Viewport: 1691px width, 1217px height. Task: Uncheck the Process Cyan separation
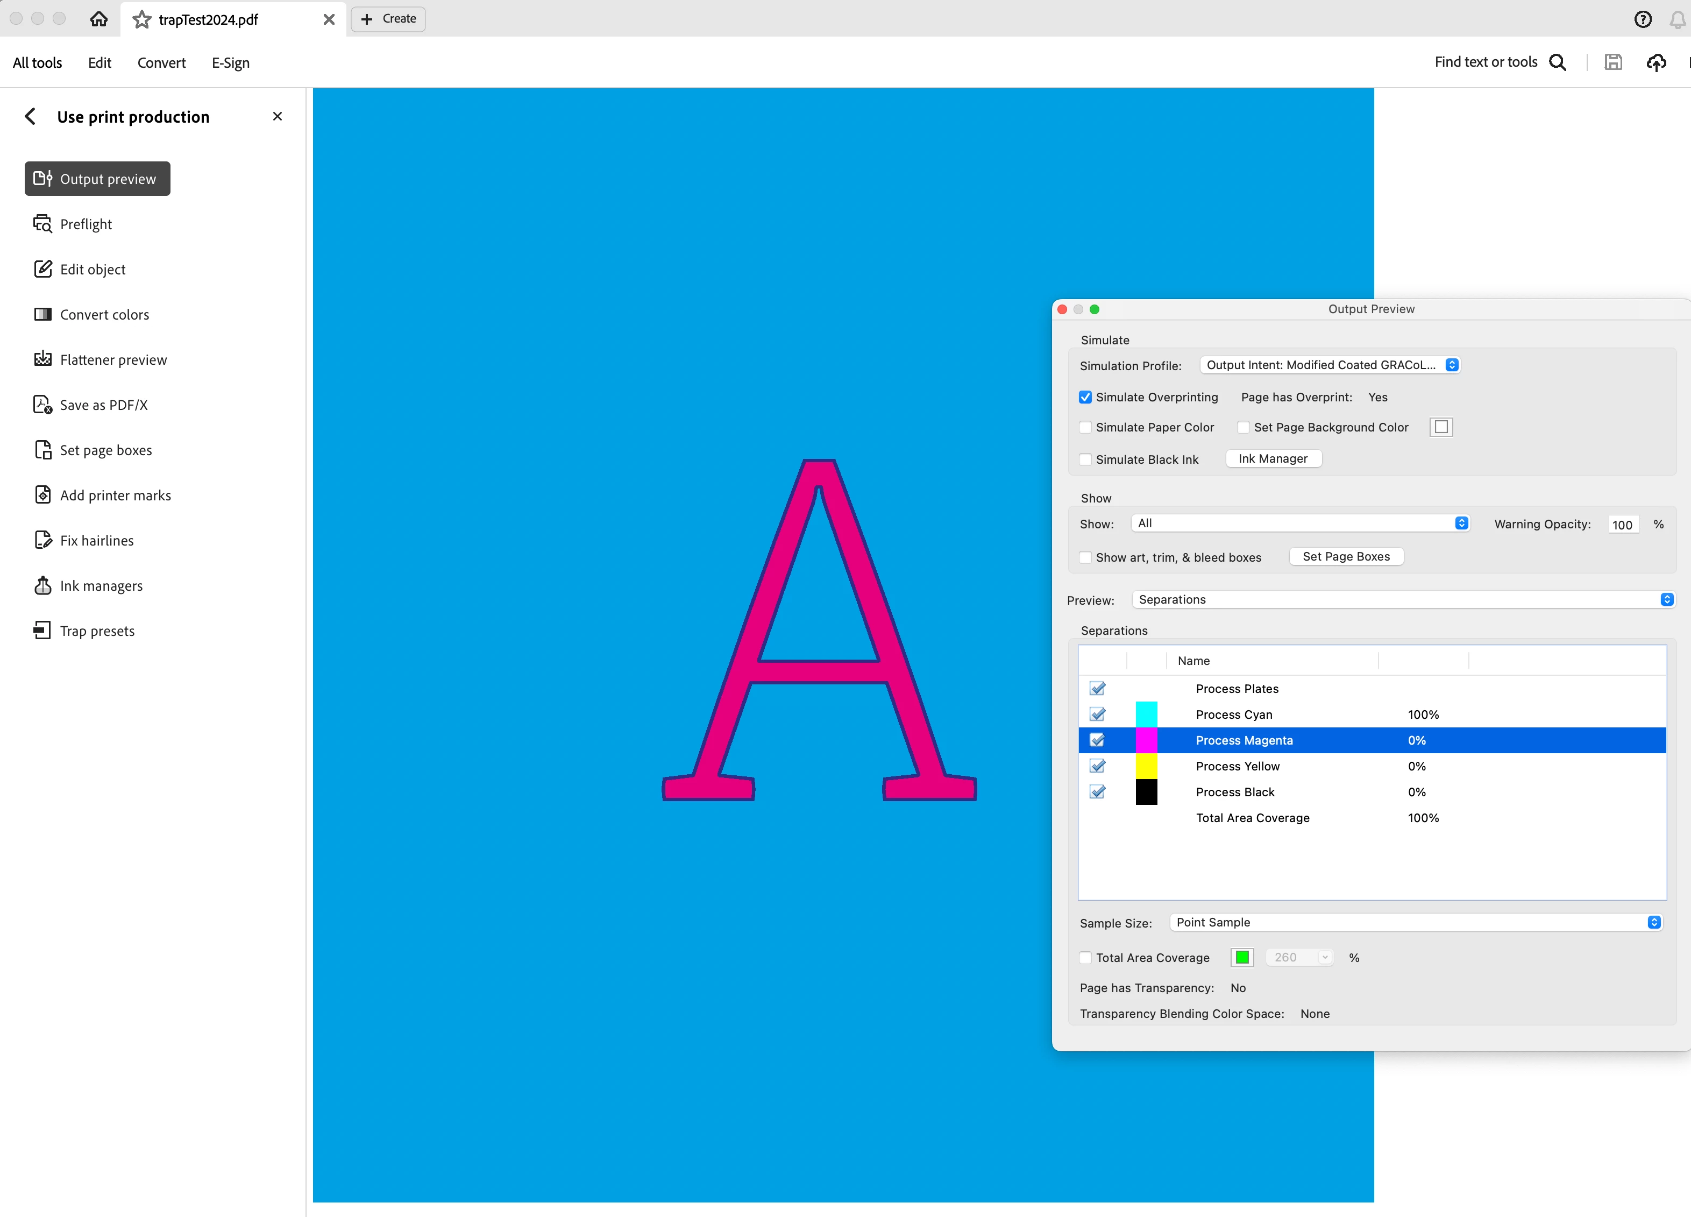pyautogui.click(x=1097, y=715)
